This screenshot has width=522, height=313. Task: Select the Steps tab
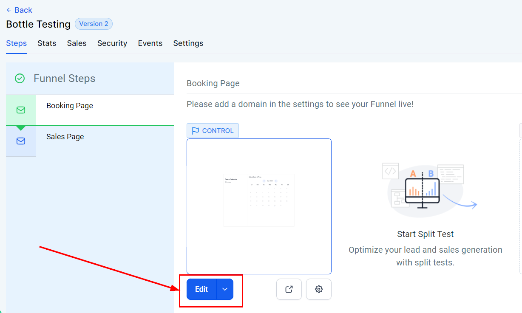(x=17, y=43)
